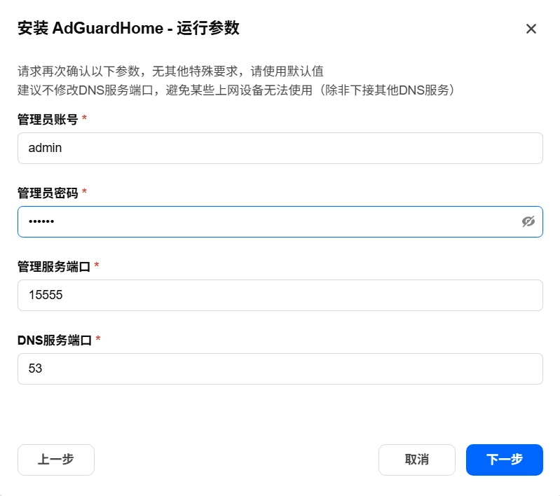The width and height of the screenshot is (560, 496).
Task: Cancel installation with 取消 button
Action: pos(417,460)
